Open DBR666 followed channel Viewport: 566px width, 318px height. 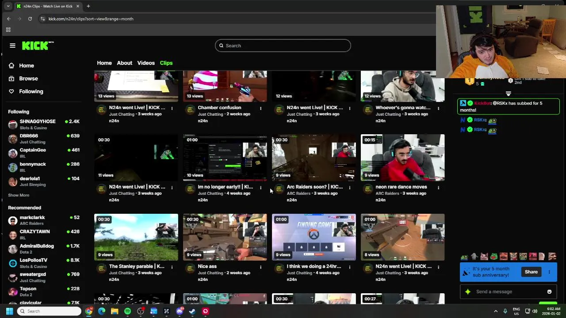[x=43, y=139]
